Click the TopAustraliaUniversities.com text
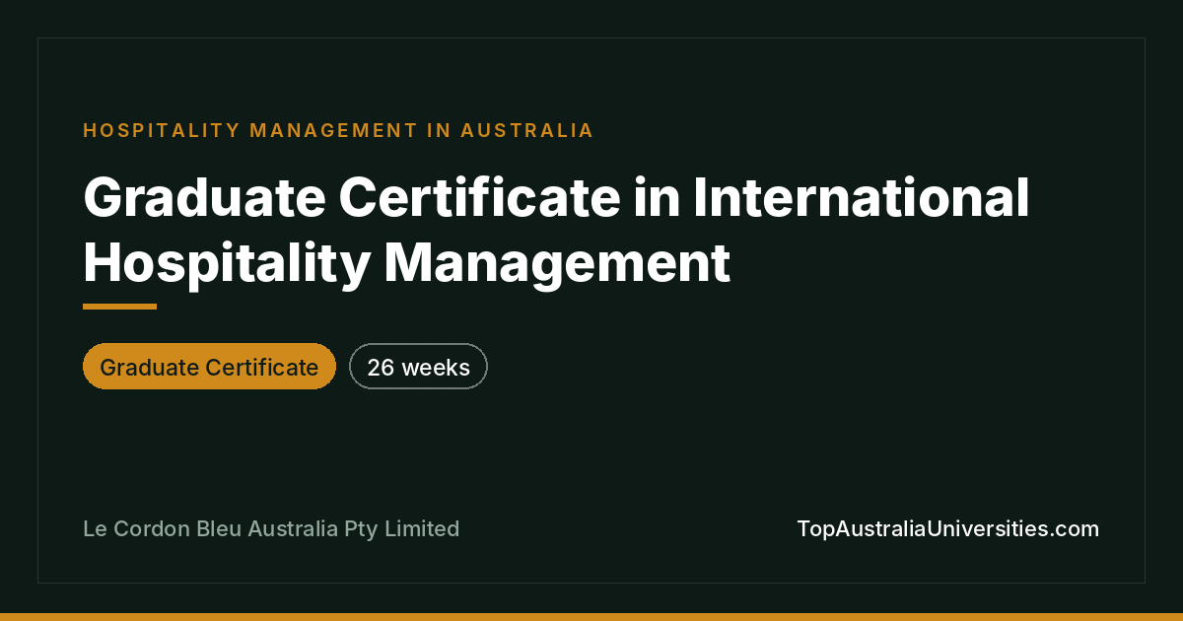The image size is (1183, 621). [x=947, y=528]
